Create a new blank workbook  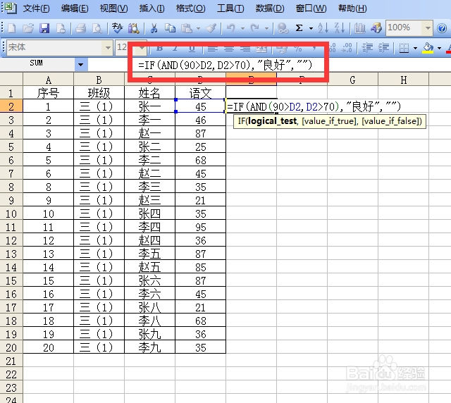[x=12, y=28]
